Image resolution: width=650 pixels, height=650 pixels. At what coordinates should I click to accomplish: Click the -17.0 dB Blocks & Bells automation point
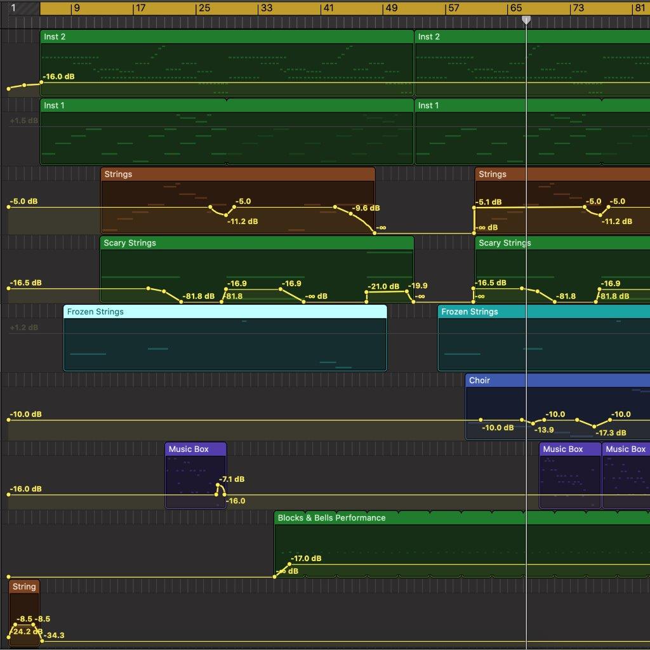pos(290,564)
